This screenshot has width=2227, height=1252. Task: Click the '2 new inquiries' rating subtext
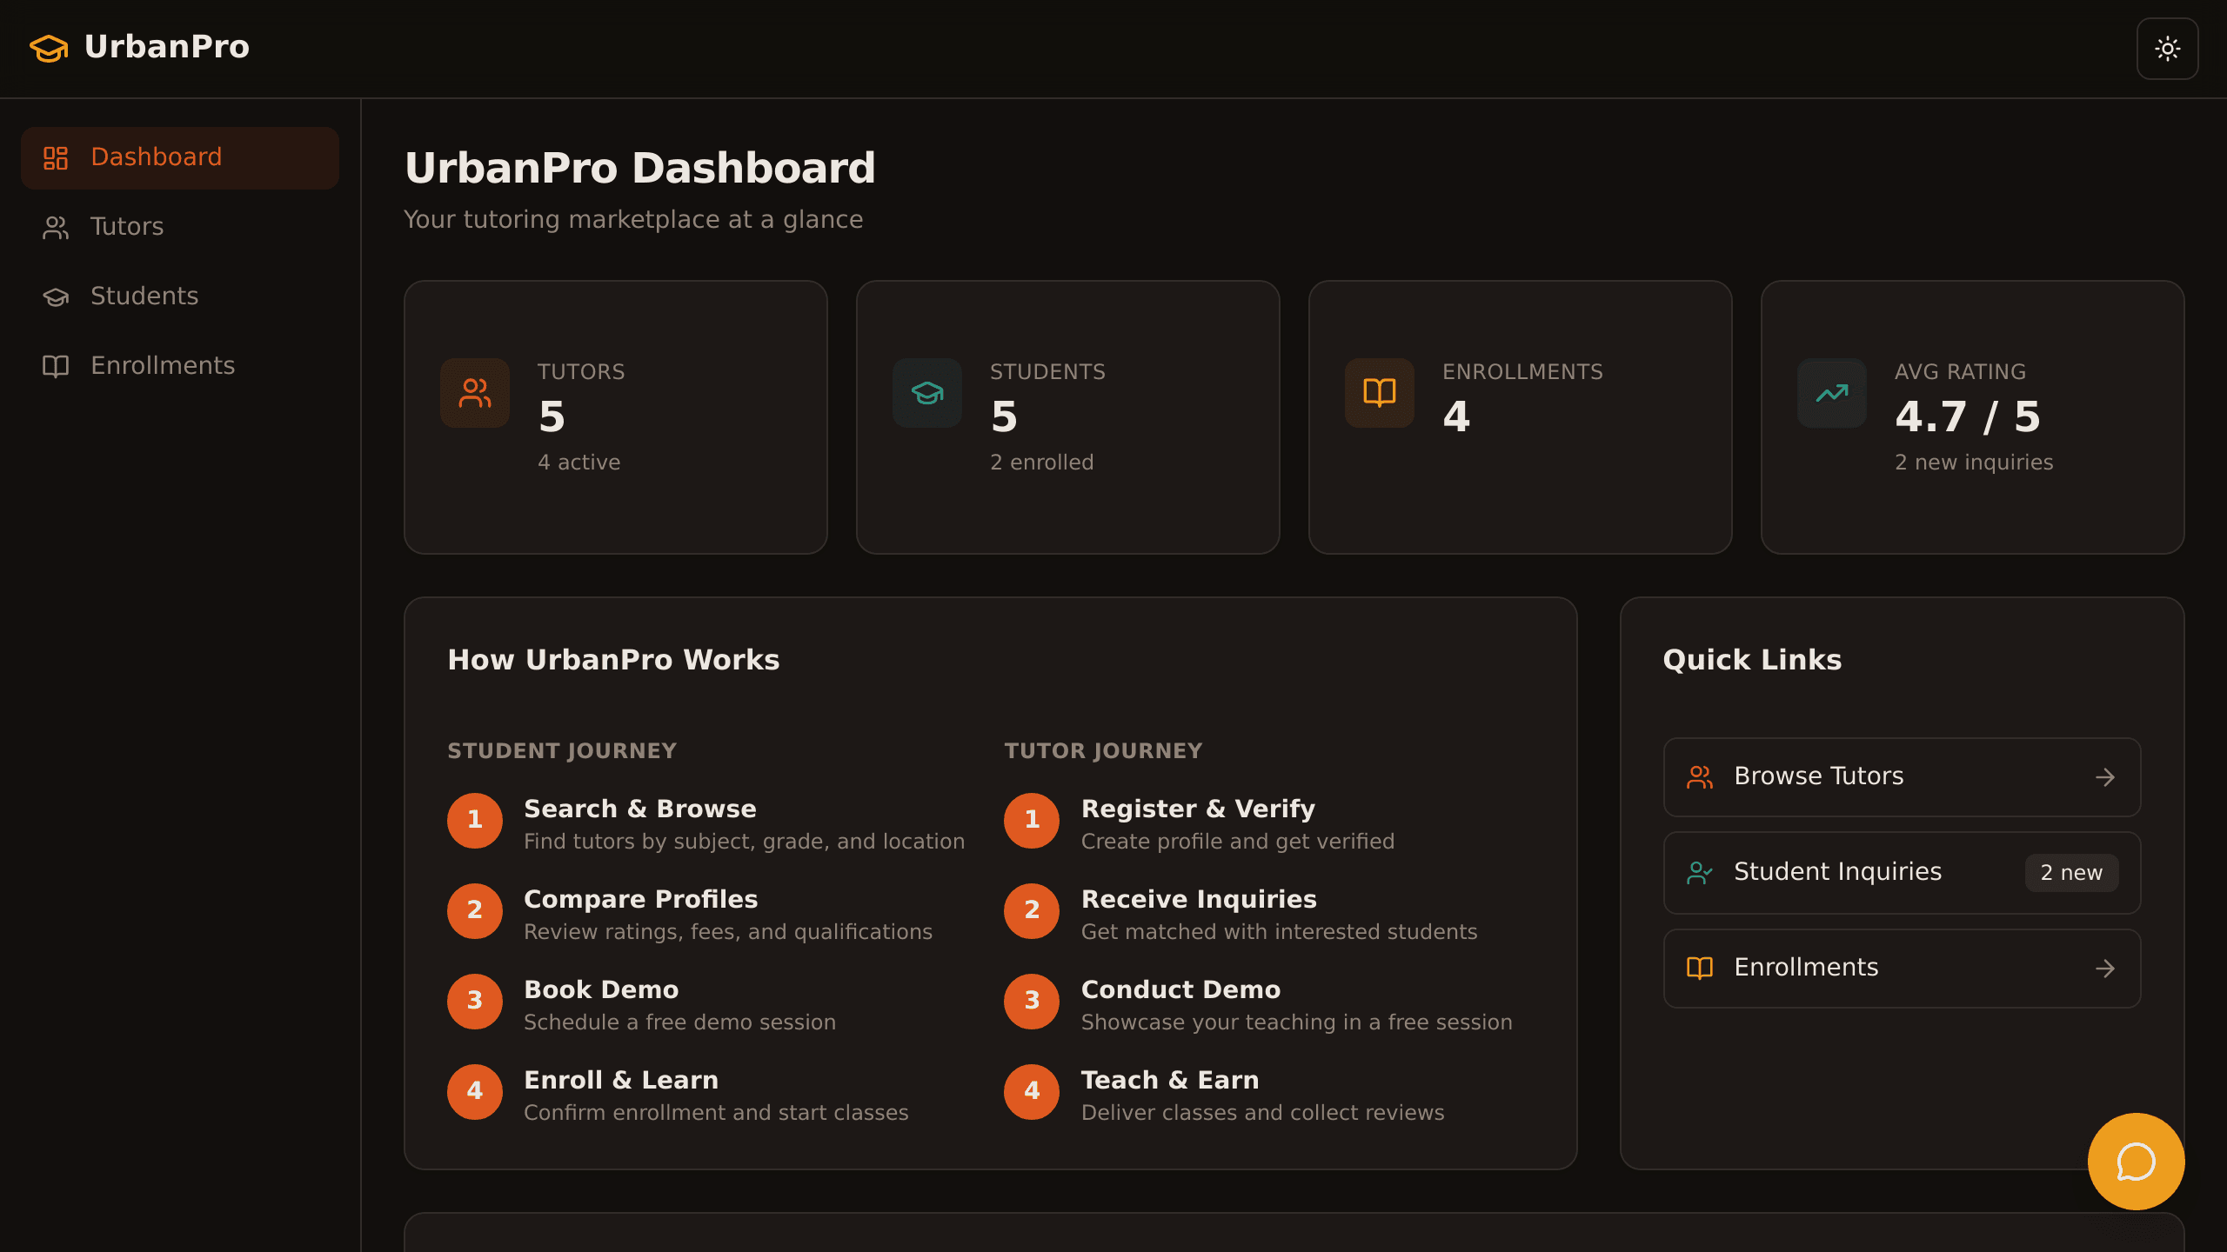[1974, 463]
